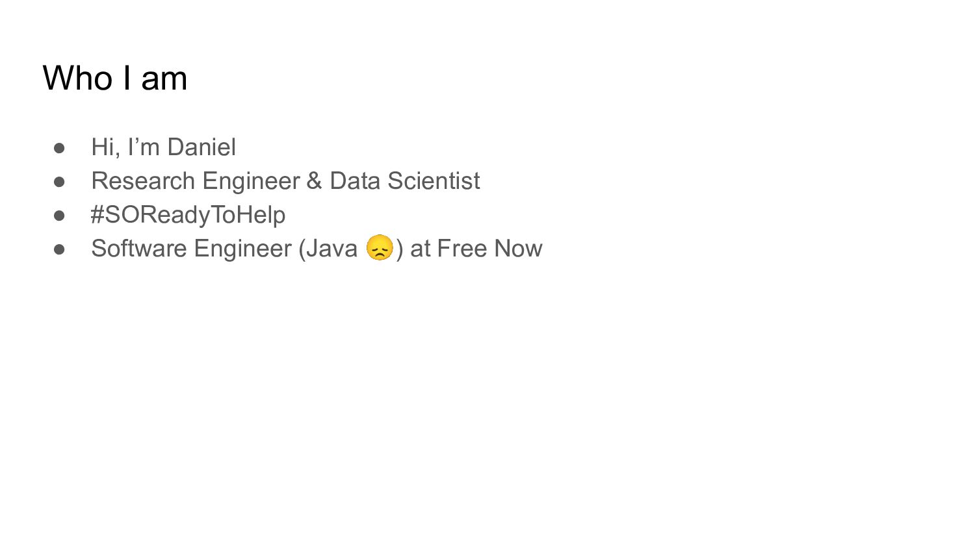This screenshot has height=548, width=975.
Task: Click the sad face emoji after Java
Action: pyautogui.click(x=380, y=248)
